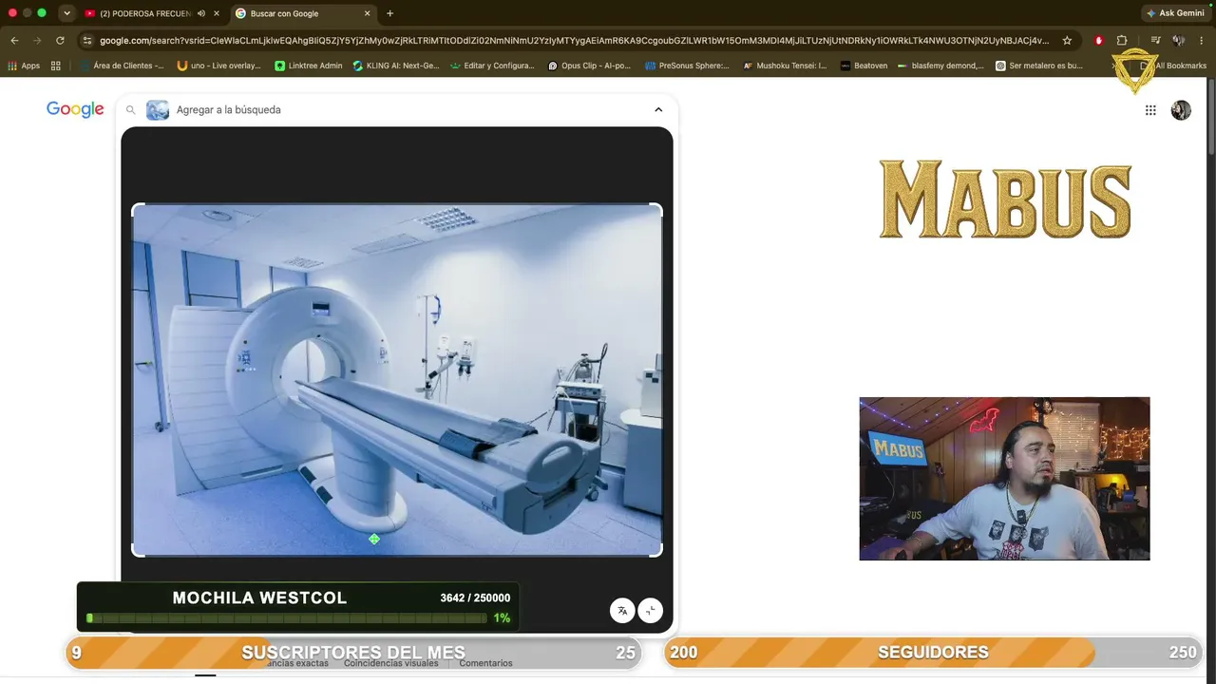Viewport: 1216px width, 684px height.
Task: Open the red extension icon in toolbar
Action: (x=1099, y=41)
